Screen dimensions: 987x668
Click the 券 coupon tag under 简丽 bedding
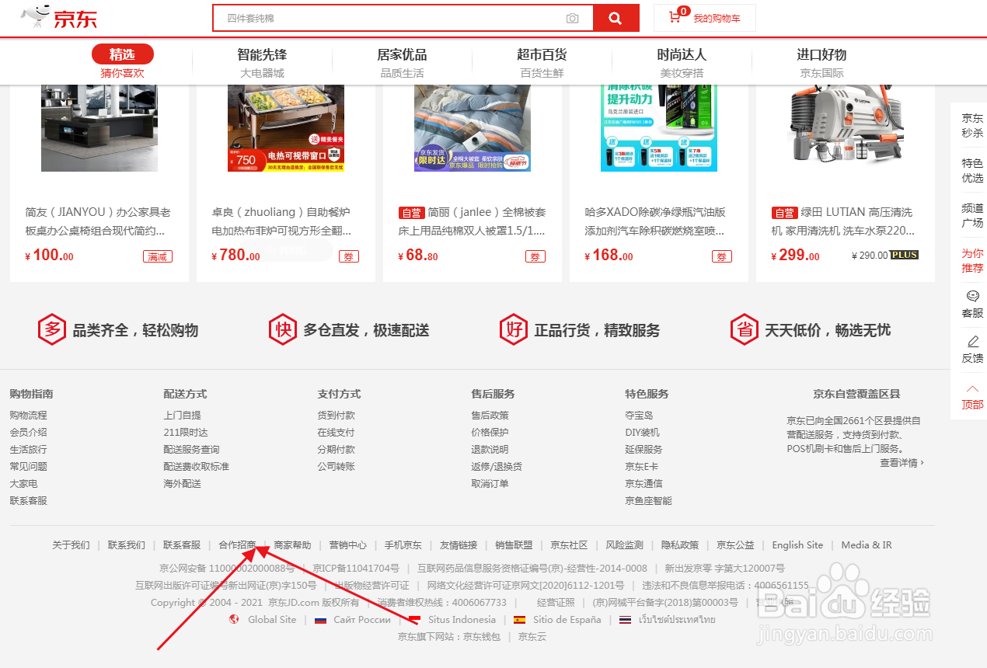pyautogui.click(x=535, y=256)
